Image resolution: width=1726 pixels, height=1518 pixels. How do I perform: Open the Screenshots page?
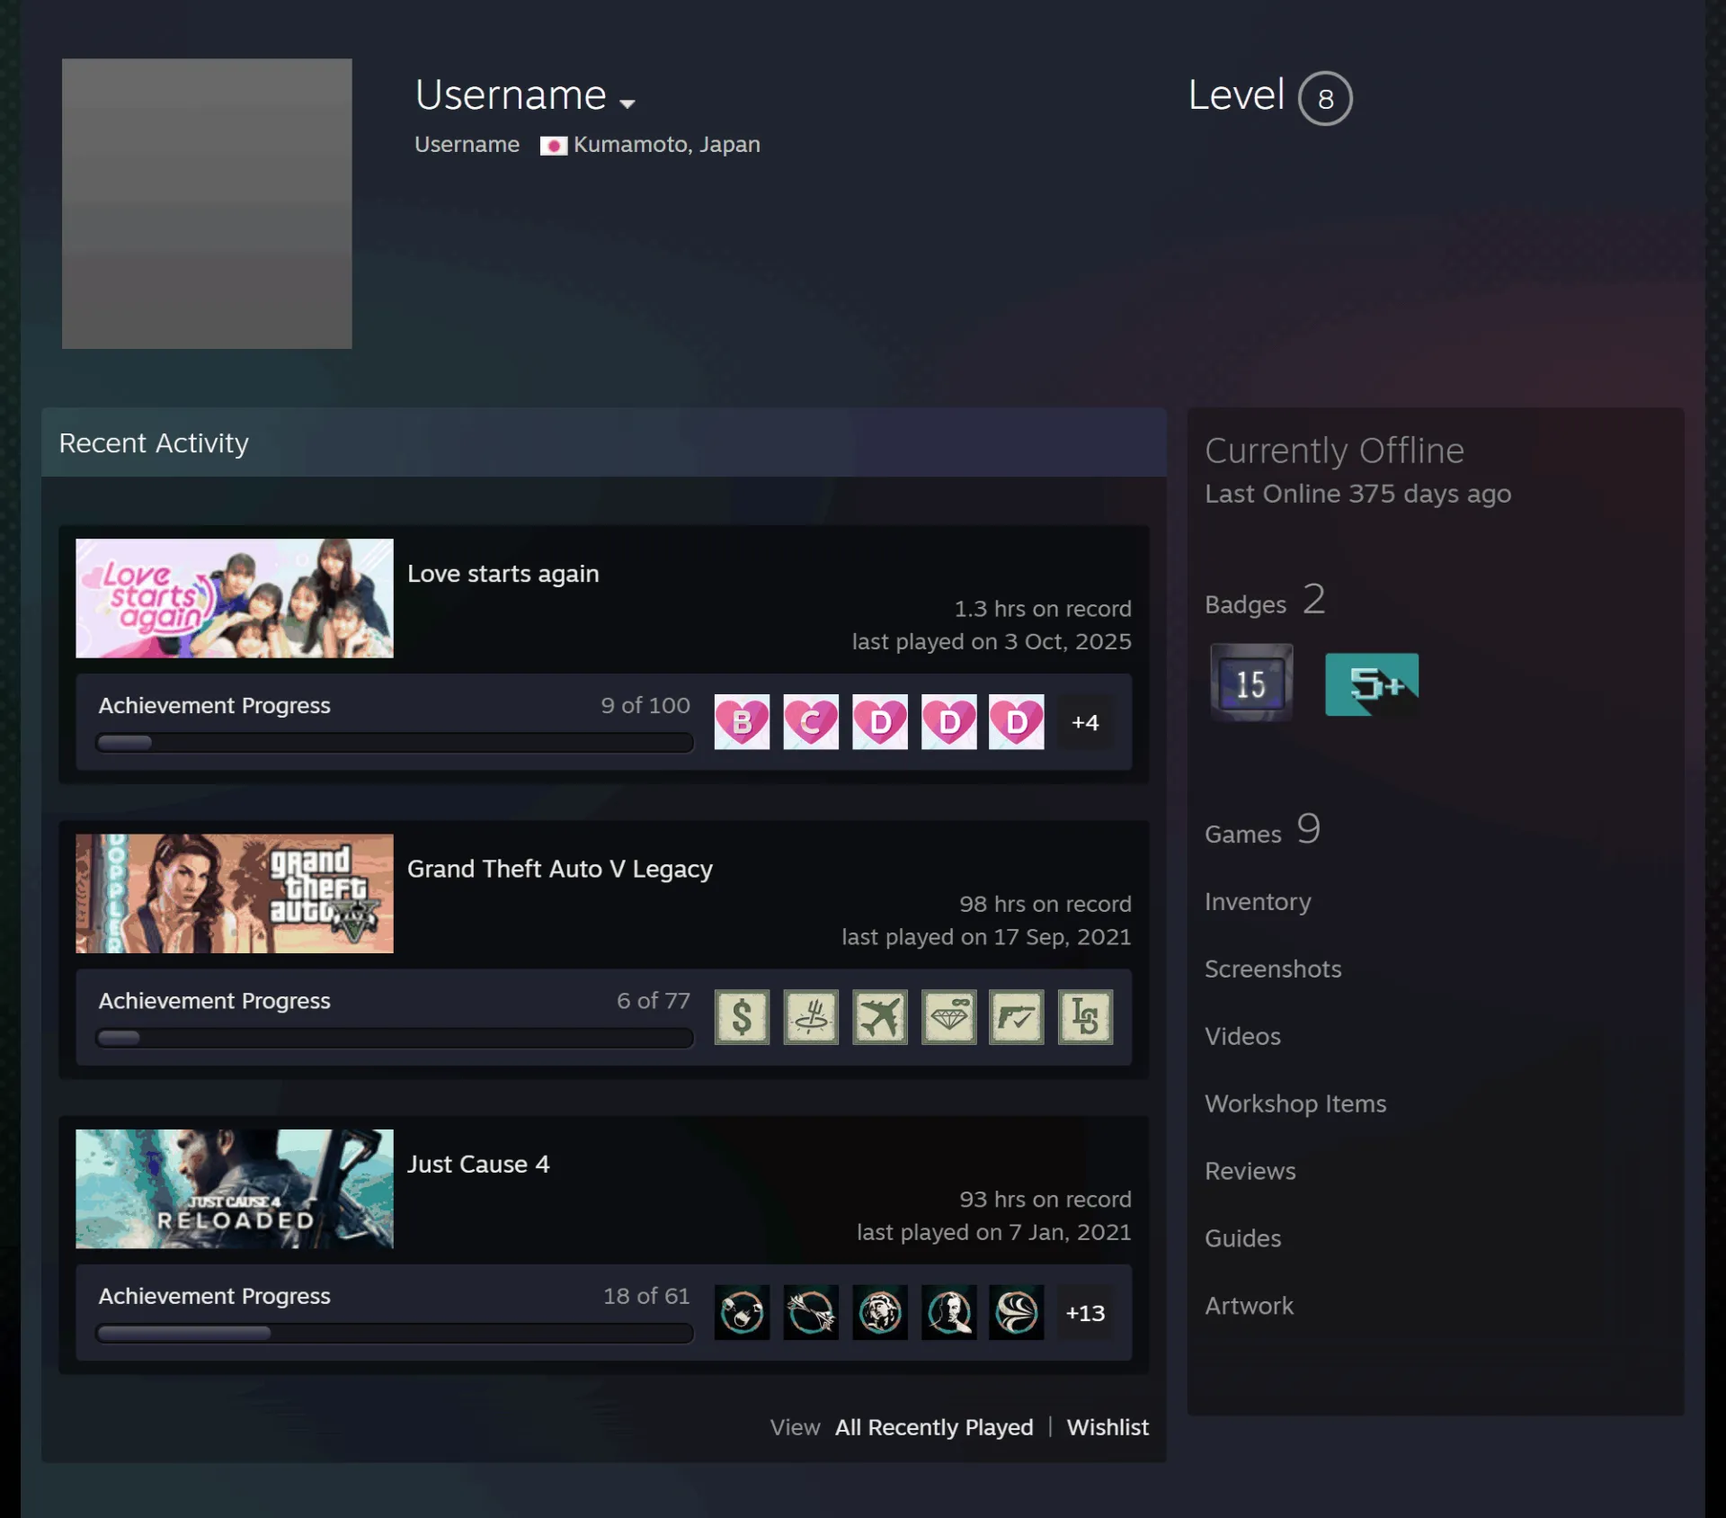1273,969
